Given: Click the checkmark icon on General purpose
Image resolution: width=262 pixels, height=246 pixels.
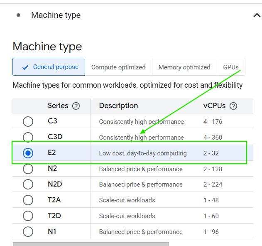Looking at the screenshot, I should click(25, 67).
